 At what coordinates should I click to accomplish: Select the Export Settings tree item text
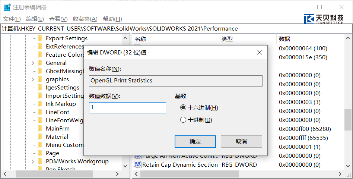(67, 38)
